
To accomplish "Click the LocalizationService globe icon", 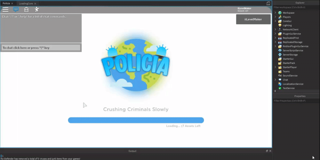I will click(280, 84).
